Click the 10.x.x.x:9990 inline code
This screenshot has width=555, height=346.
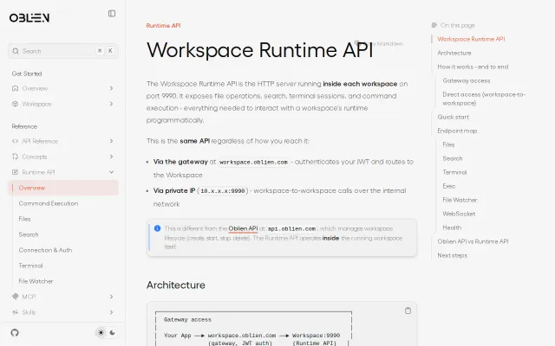click(223, 191)
